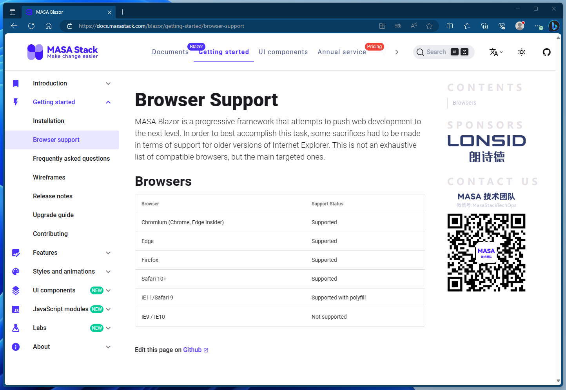The image size is (566, 390).
Task: Open the Github edit link at page bottom
Action: [x=192, y=350]
